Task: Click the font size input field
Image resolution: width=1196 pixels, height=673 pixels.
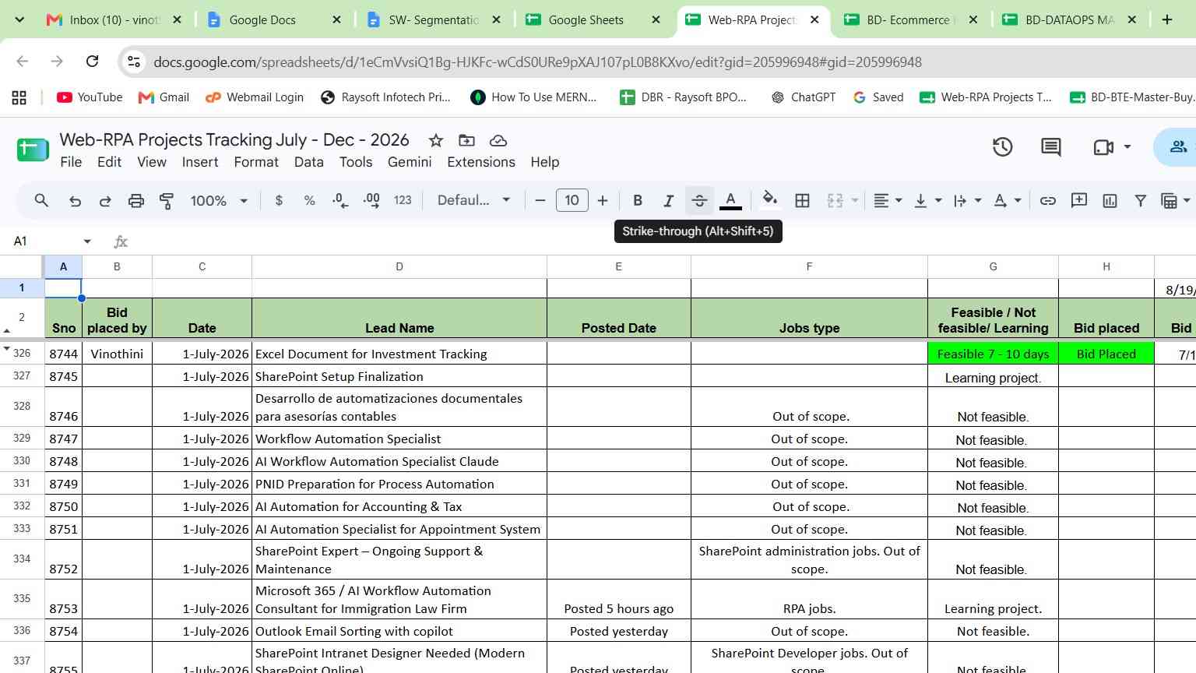Action: tap(572, 201)
